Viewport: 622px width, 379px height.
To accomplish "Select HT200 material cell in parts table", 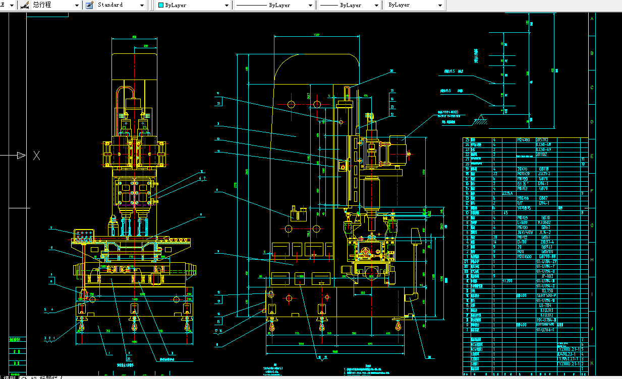I will tap(508, 281).
